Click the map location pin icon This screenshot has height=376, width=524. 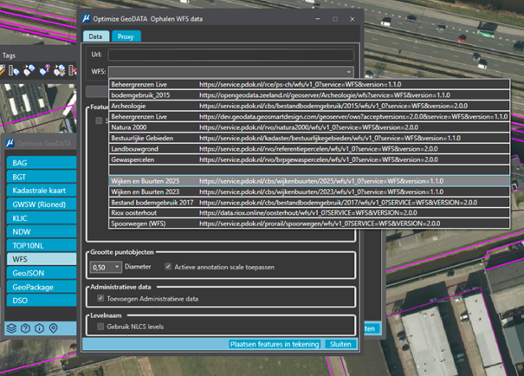click(x=53, y=328)
